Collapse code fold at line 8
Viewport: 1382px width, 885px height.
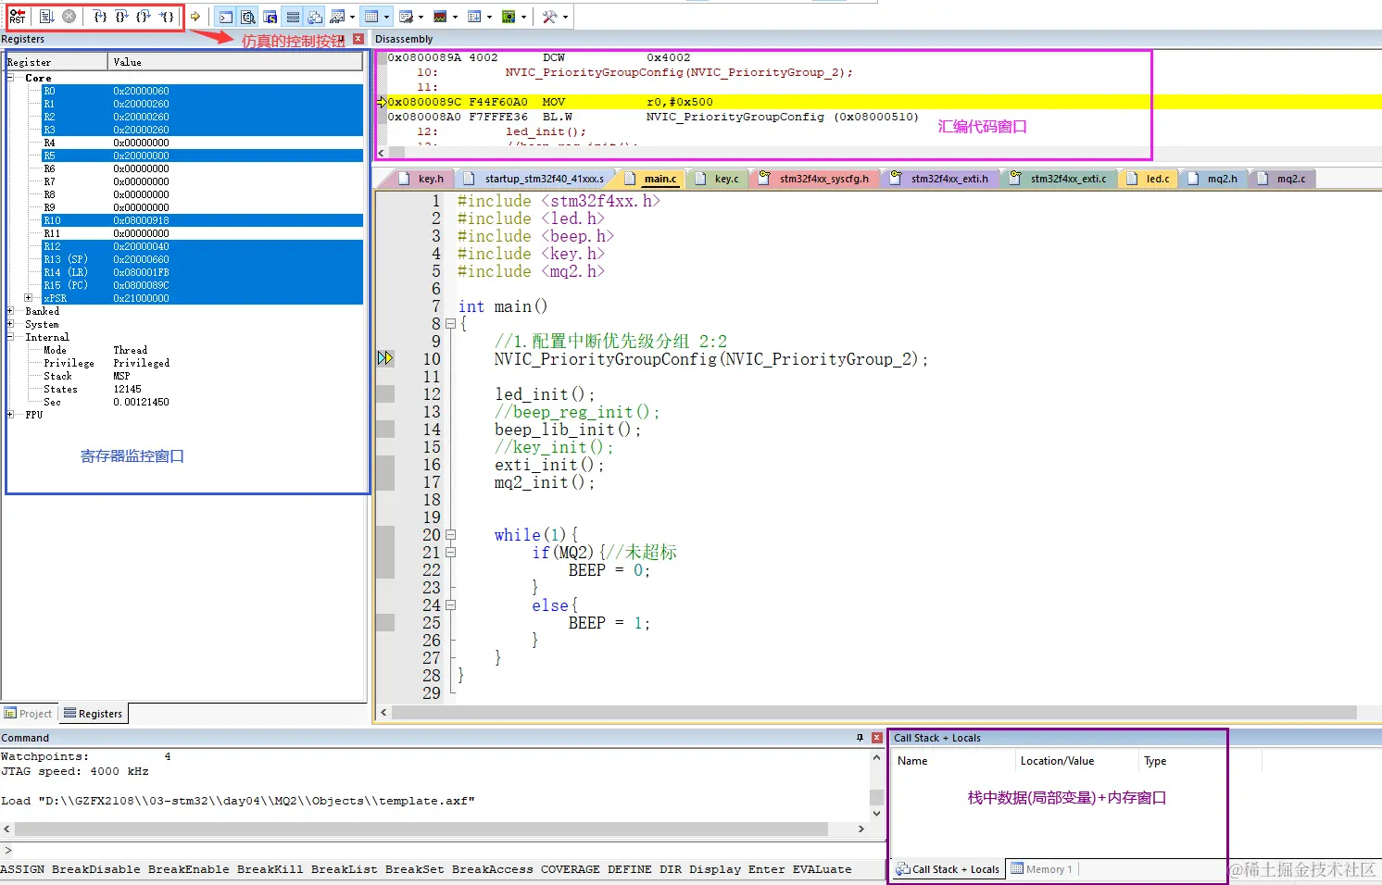(x=450, y=324)
